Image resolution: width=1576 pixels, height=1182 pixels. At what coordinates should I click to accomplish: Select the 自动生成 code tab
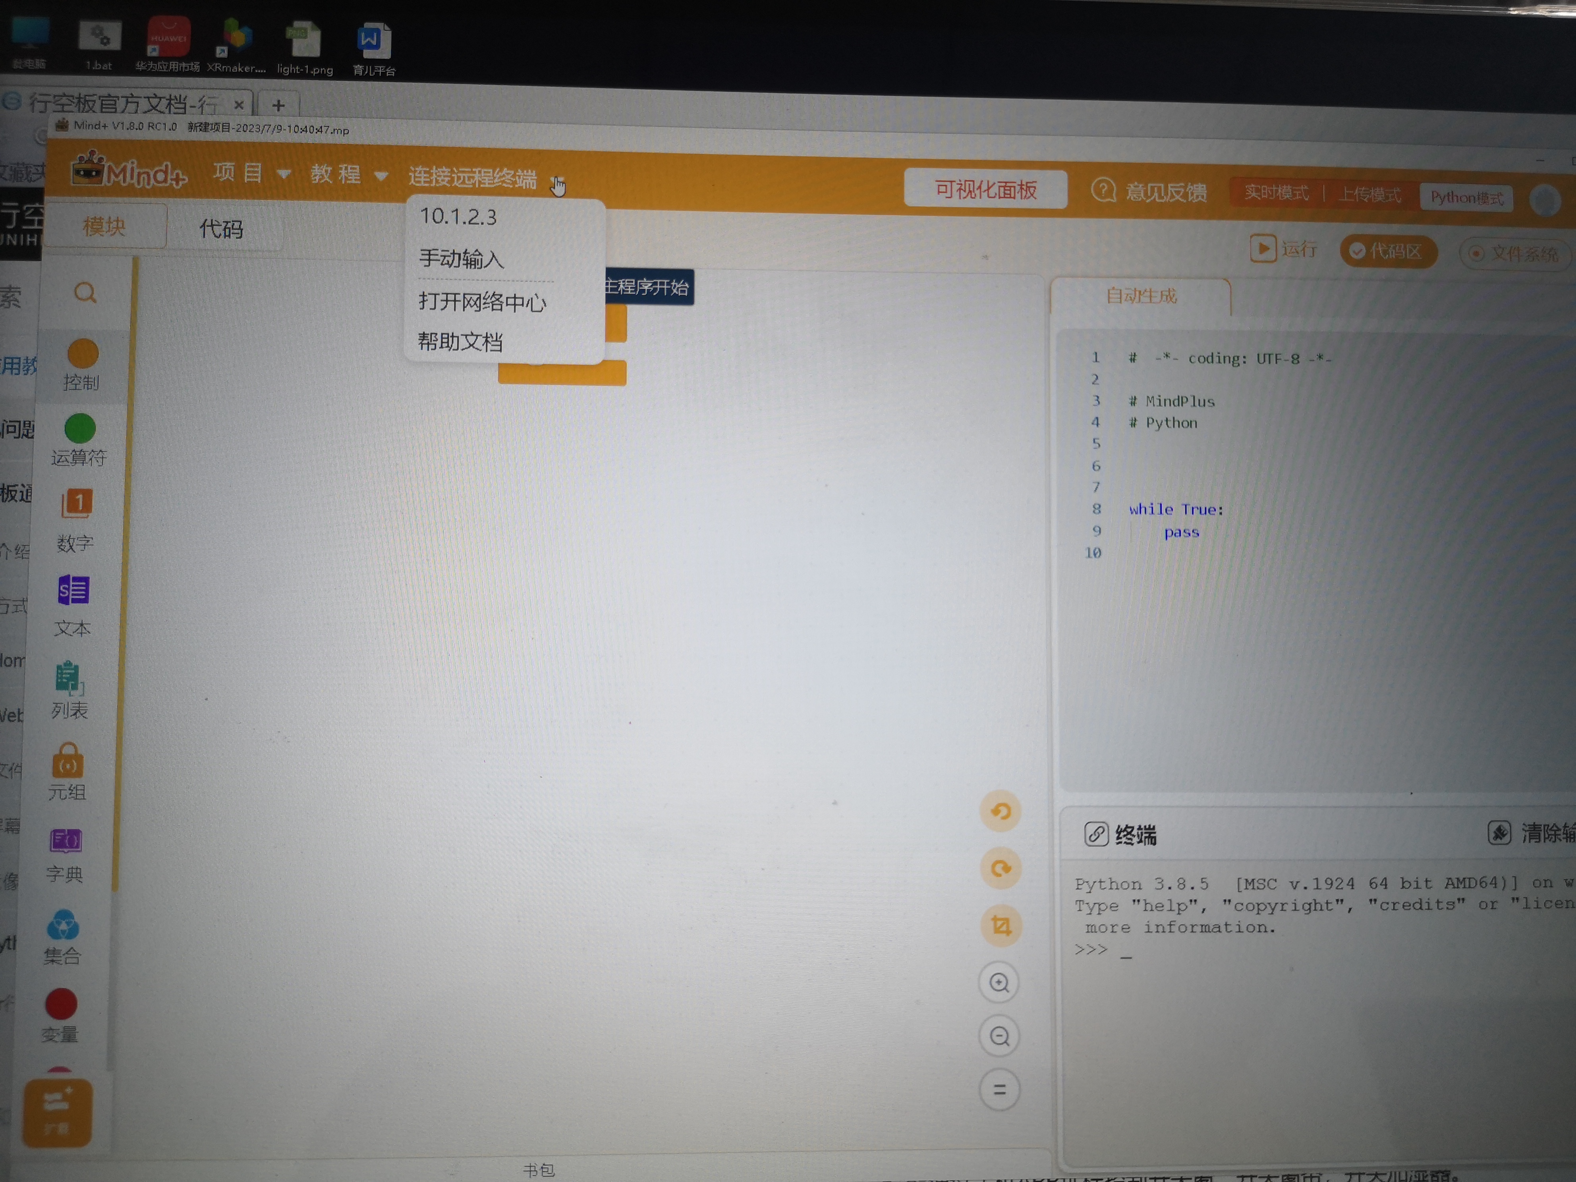click(1141, 295)
